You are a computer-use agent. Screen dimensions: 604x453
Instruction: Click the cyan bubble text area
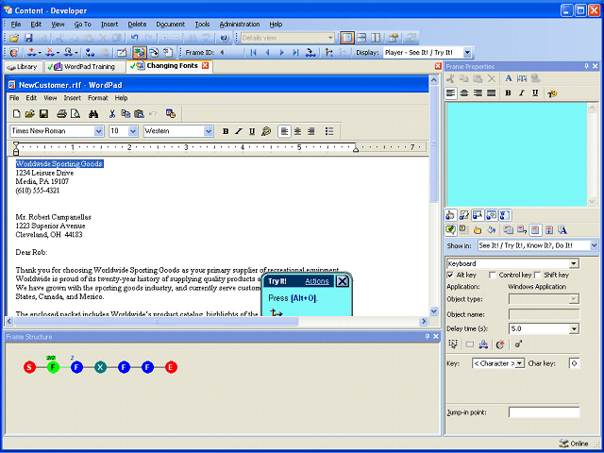pos(516,155)
